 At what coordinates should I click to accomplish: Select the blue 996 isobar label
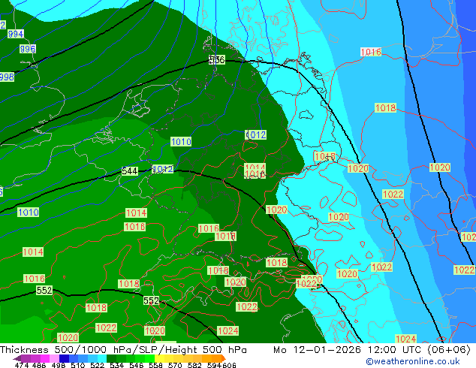[28, 49]
